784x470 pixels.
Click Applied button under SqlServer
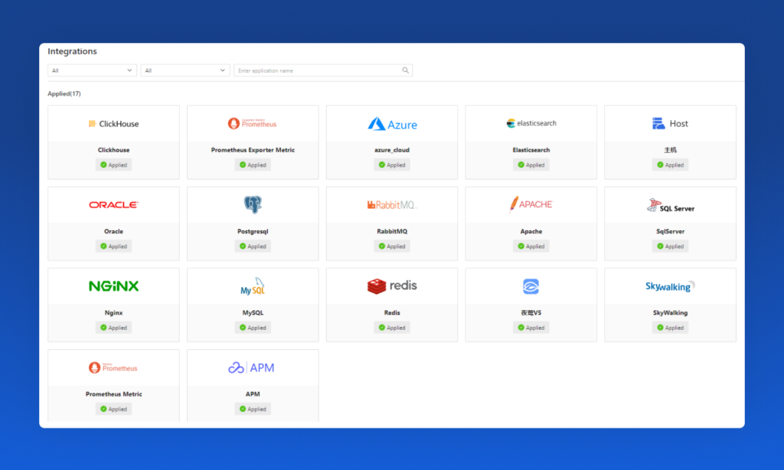coord(670,246)
